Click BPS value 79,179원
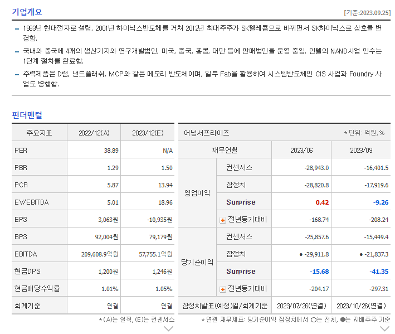This screenshot has width=395, height=334. pos(160,237)
